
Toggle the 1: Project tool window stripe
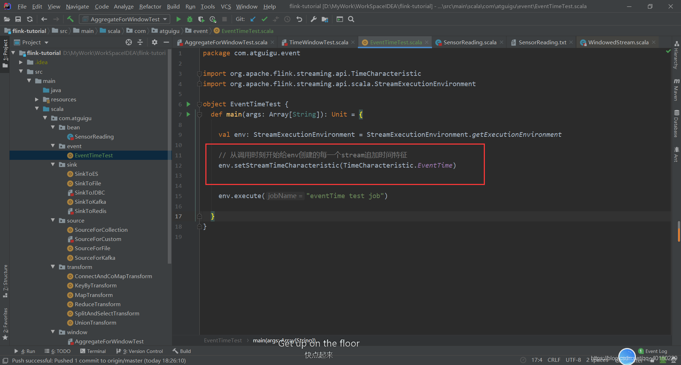click(5, 53)
